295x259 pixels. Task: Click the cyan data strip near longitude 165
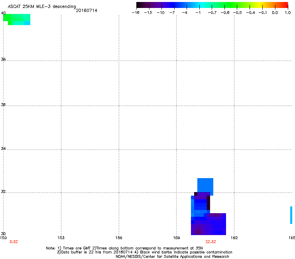pos(291,215)
